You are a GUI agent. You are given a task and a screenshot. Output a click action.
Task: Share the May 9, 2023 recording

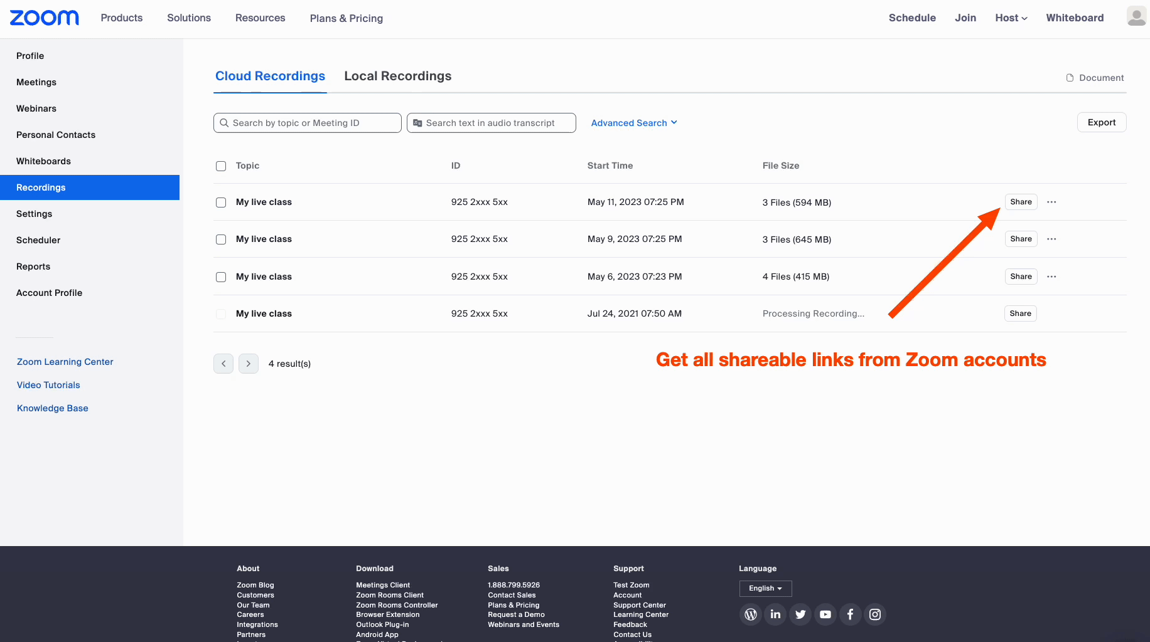(x=1021, y=239)
